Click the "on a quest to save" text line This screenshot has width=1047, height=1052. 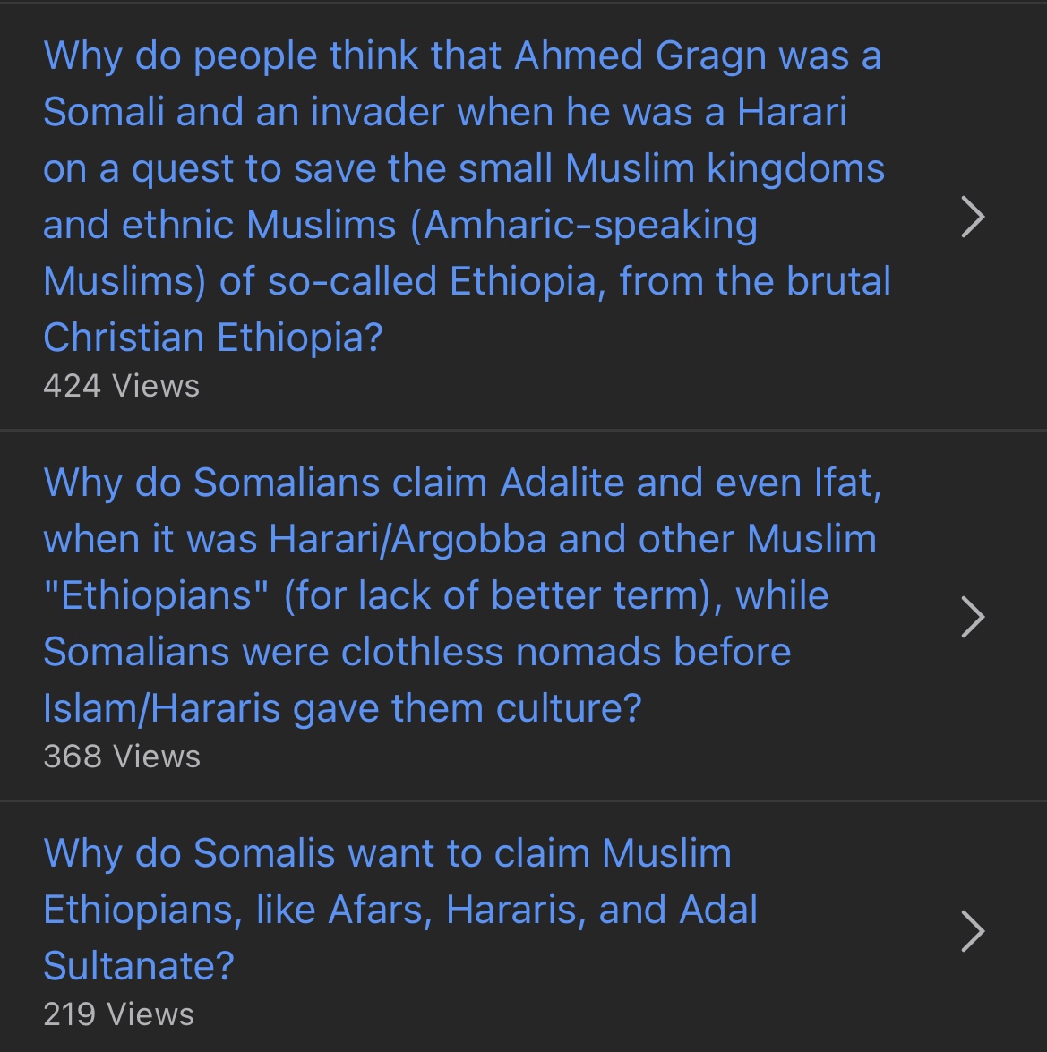coord(464,169)
